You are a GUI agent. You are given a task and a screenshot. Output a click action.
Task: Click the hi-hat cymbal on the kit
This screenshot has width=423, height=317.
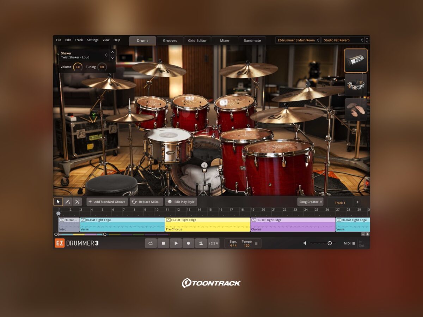tap(130, 118)
